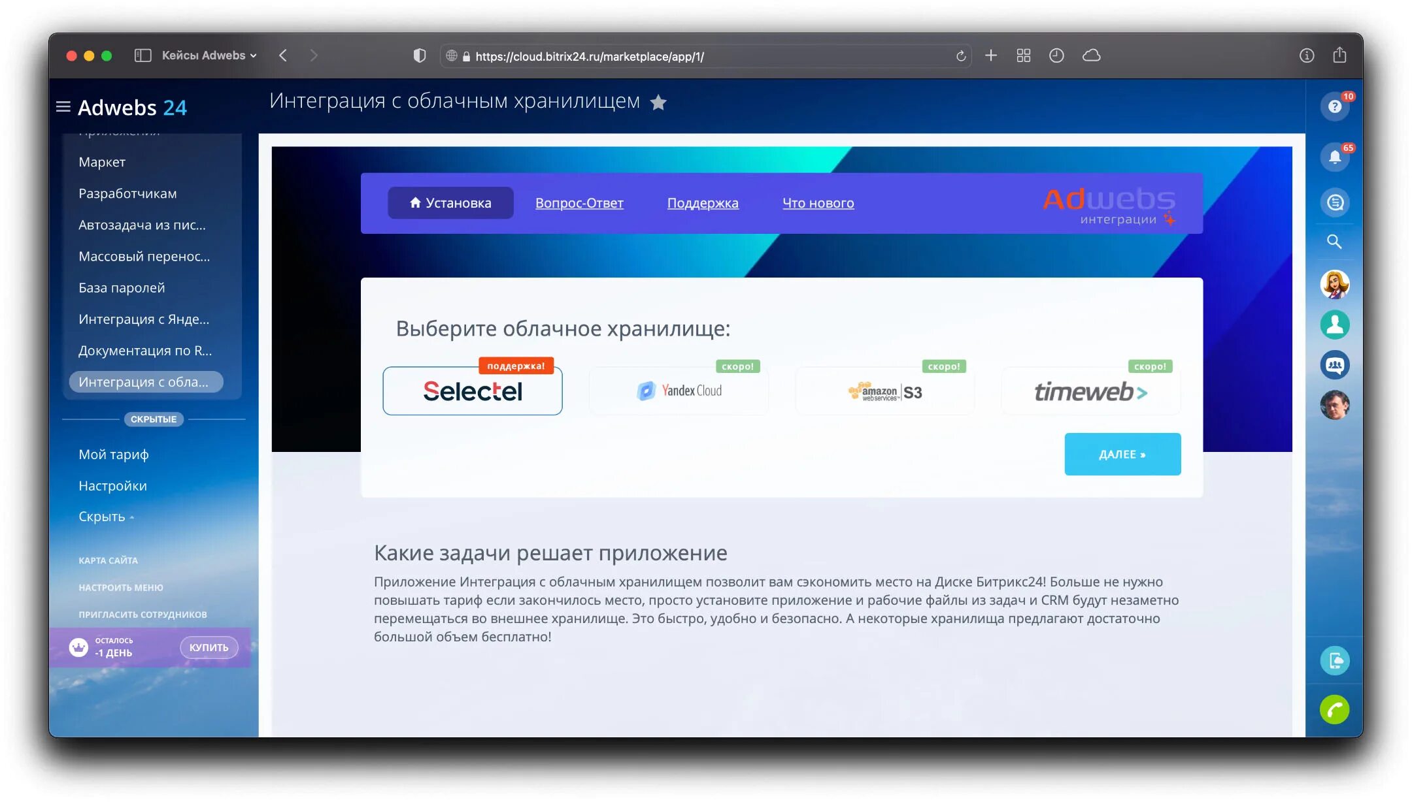
Task: Open the Интеграция с Янде... app
Action: pos(144,319)
